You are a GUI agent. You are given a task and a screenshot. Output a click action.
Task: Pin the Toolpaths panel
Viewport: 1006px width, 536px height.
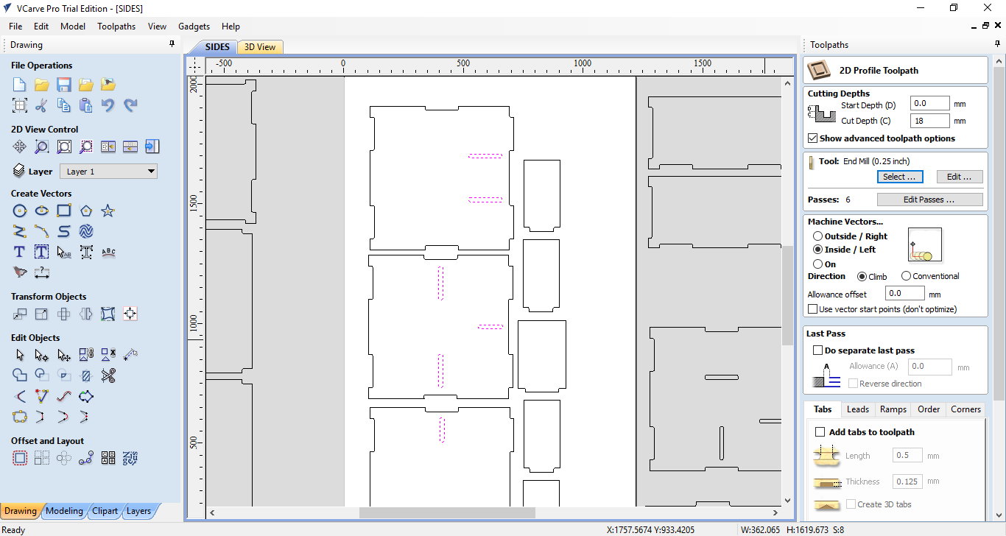(x=996, y=44)
